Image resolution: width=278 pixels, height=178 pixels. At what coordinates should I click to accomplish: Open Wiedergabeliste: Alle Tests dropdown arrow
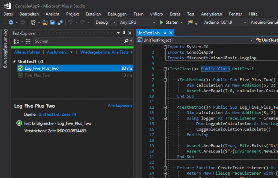[132, 52]
